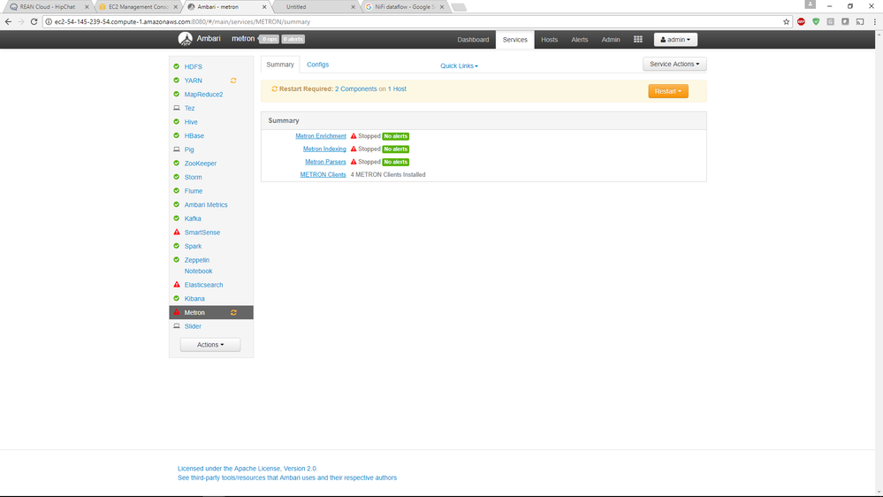Expand Quick Links dropdown
The height and width of the screenshot is (497, 883).
pos(459,66)
